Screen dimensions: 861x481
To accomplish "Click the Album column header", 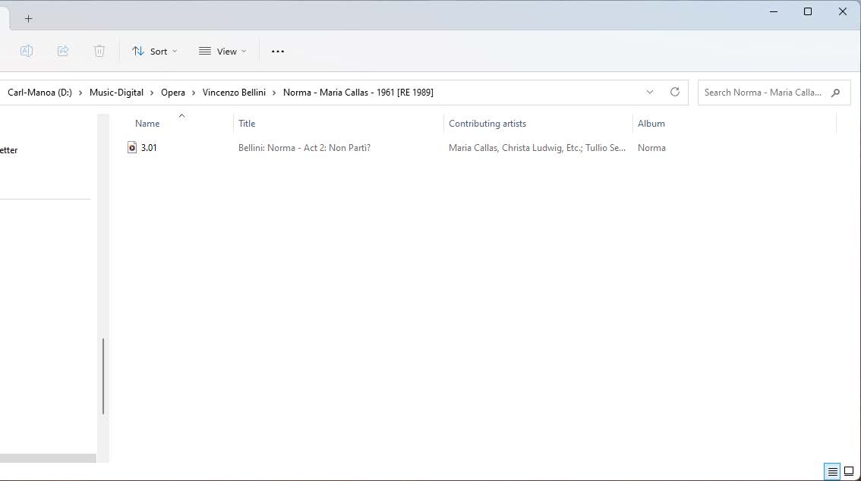I will pyautogui.click(x=651, y=124).
